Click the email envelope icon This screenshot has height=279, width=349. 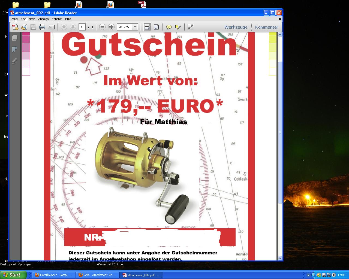51,27
